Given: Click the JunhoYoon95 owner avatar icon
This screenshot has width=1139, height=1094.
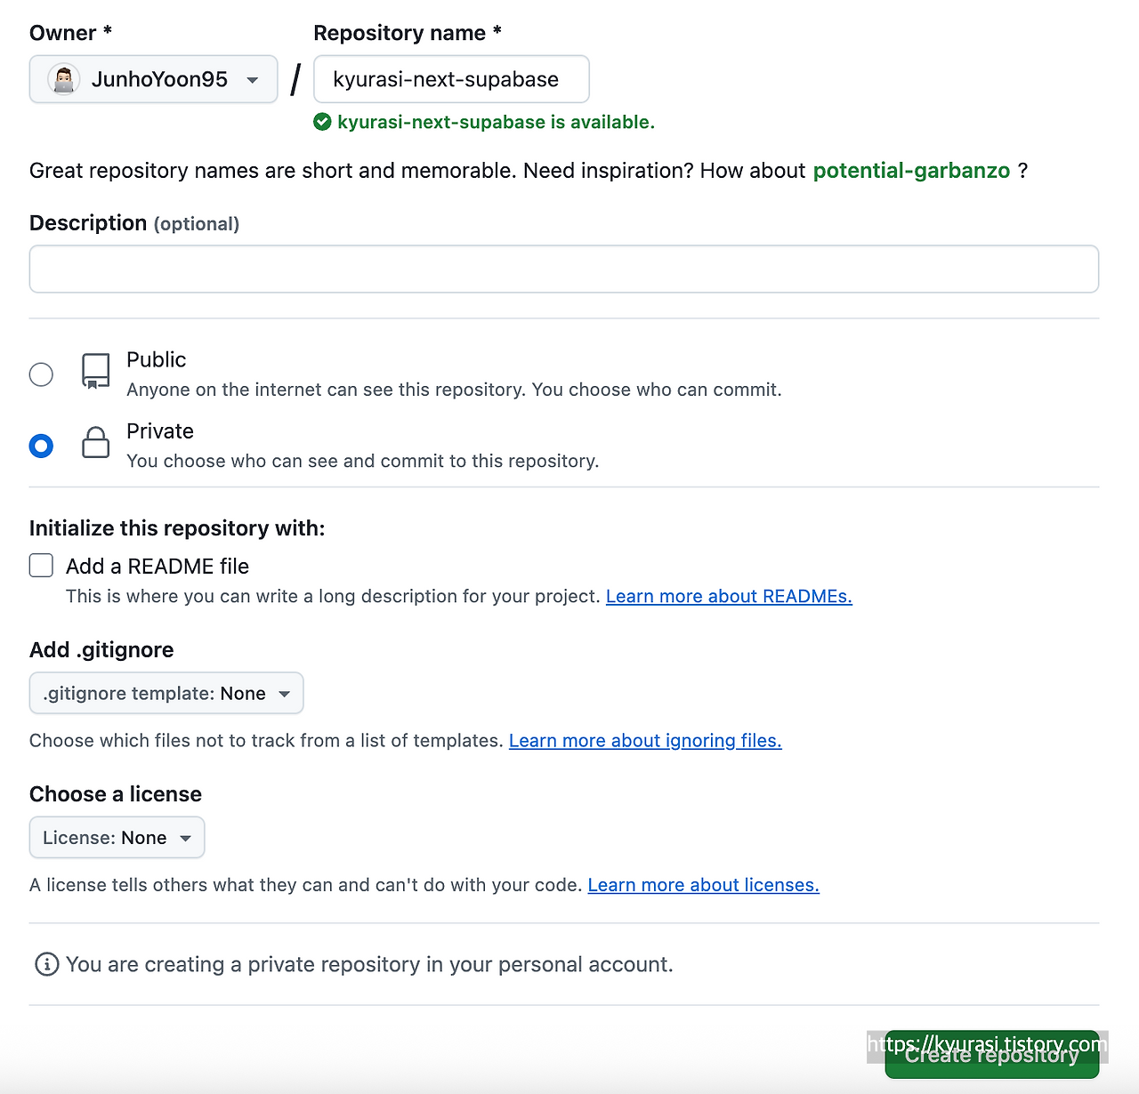Looking at the screenshot, I should 63,79.
